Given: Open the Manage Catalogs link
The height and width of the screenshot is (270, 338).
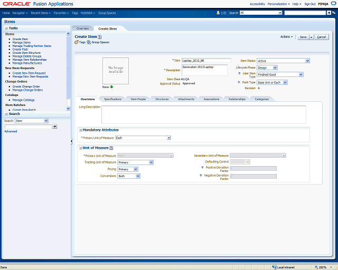Looking at the screenshot, I should [24, 100].
